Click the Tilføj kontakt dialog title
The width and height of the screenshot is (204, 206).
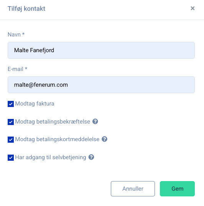26,9
